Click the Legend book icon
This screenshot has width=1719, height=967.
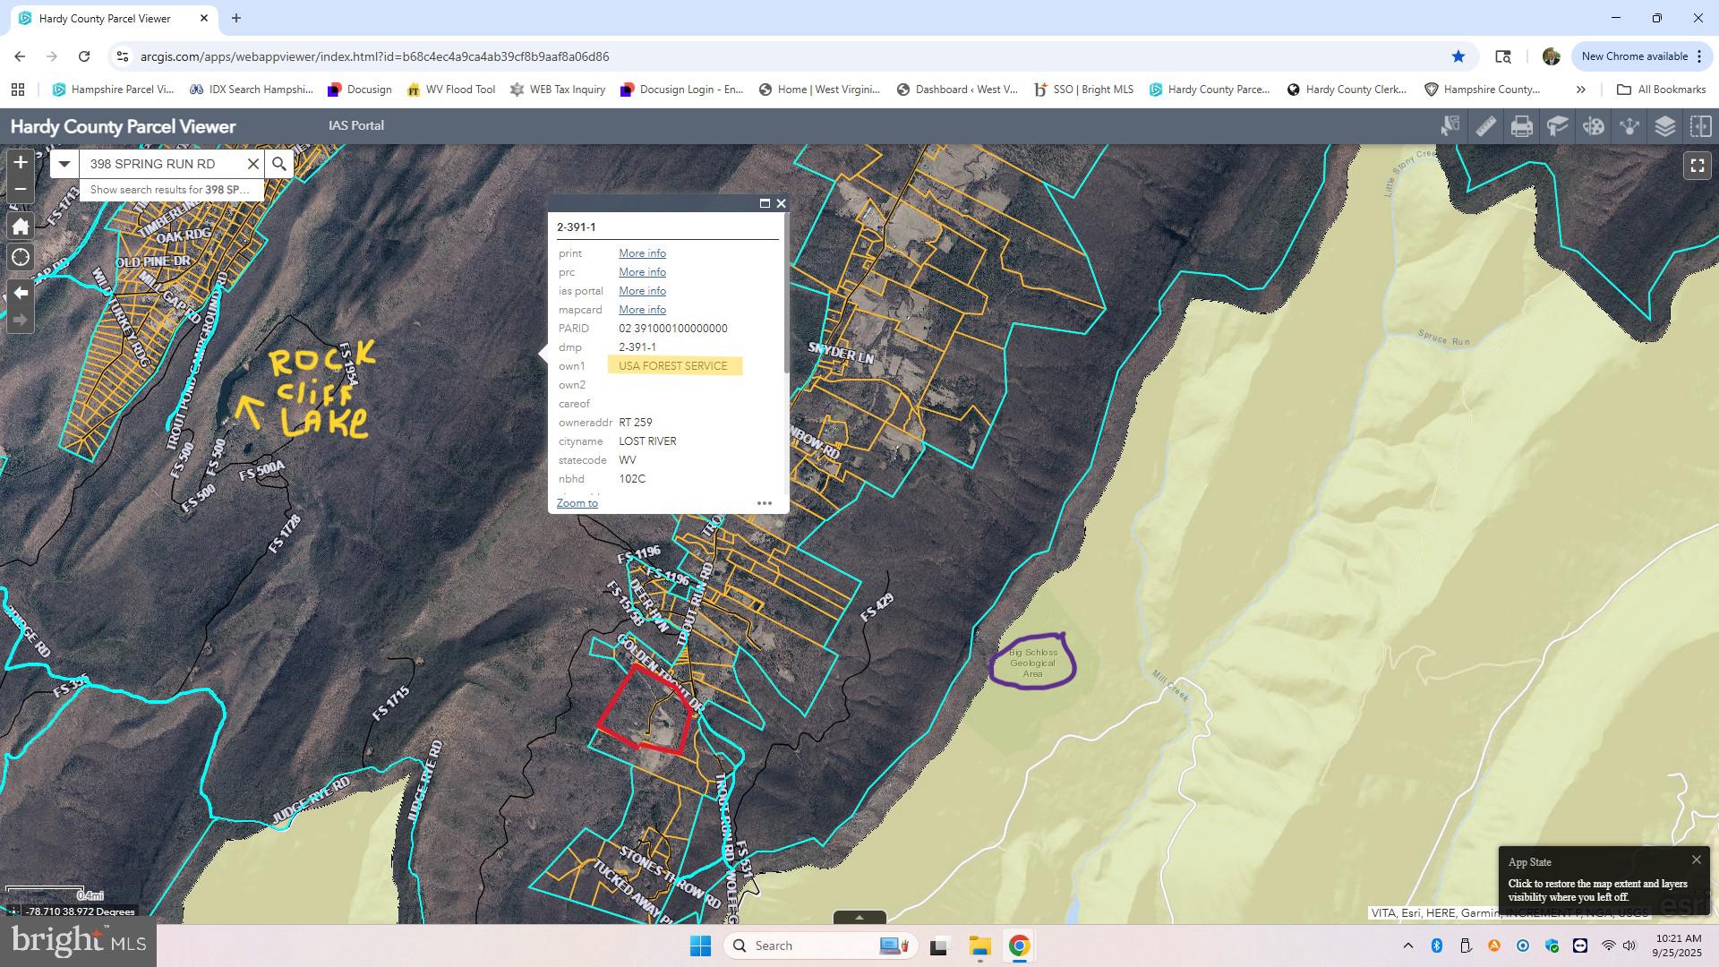[1557, 126]
